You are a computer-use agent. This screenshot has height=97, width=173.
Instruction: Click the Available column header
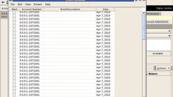(159, 54)
